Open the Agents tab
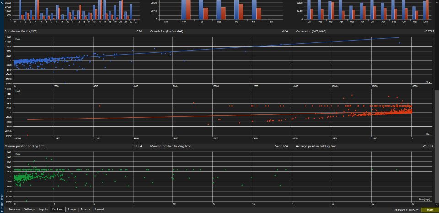The height and width of the screenshot is (213, 439). 85,209
